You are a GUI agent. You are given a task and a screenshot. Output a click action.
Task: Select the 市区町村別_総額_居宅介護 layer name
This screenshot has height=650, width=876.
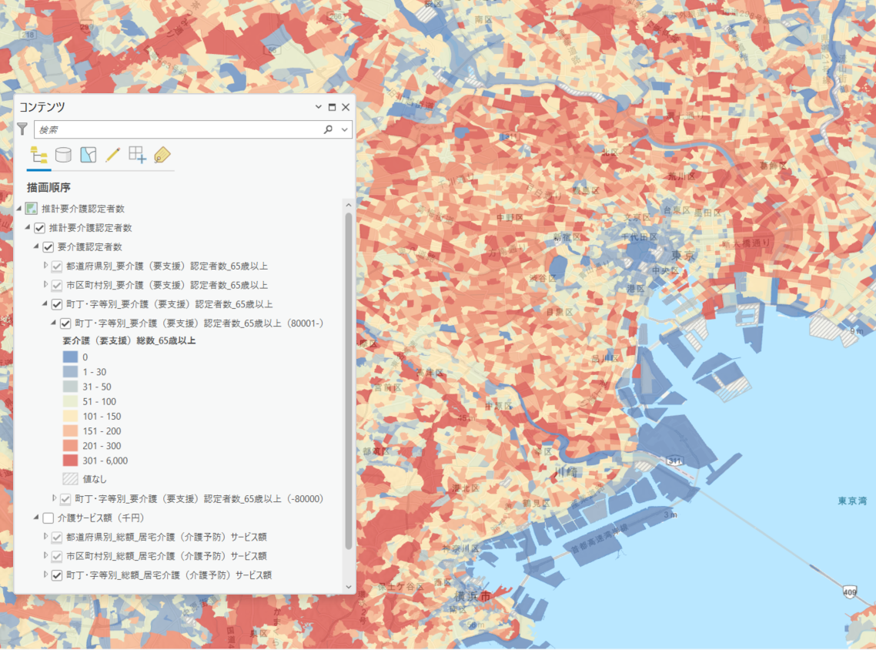(166, 556)
